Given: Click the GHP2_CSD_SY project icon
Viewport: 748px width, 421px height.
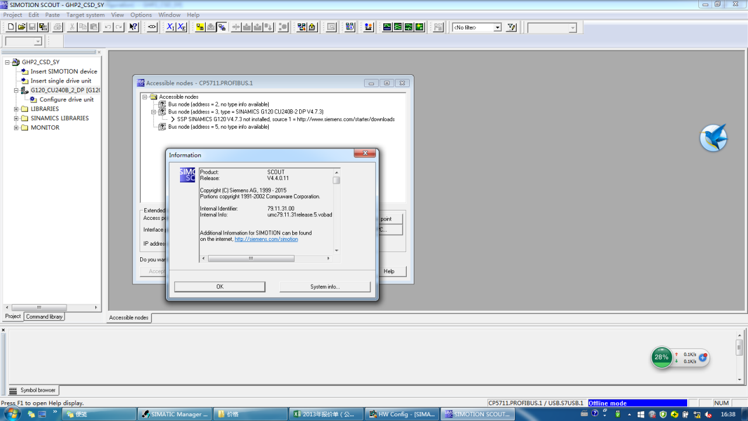Looking at the screenshot, I should point(16,62).
